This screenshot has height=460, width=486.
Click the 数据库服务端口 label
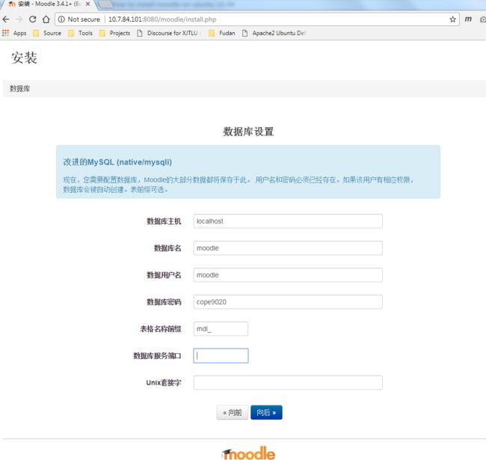(157, 356)
